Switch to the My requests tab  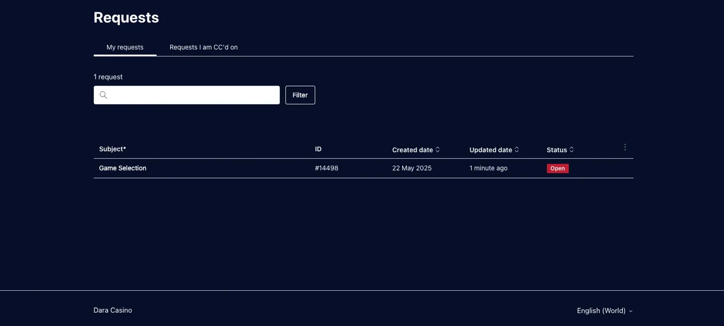125,47
